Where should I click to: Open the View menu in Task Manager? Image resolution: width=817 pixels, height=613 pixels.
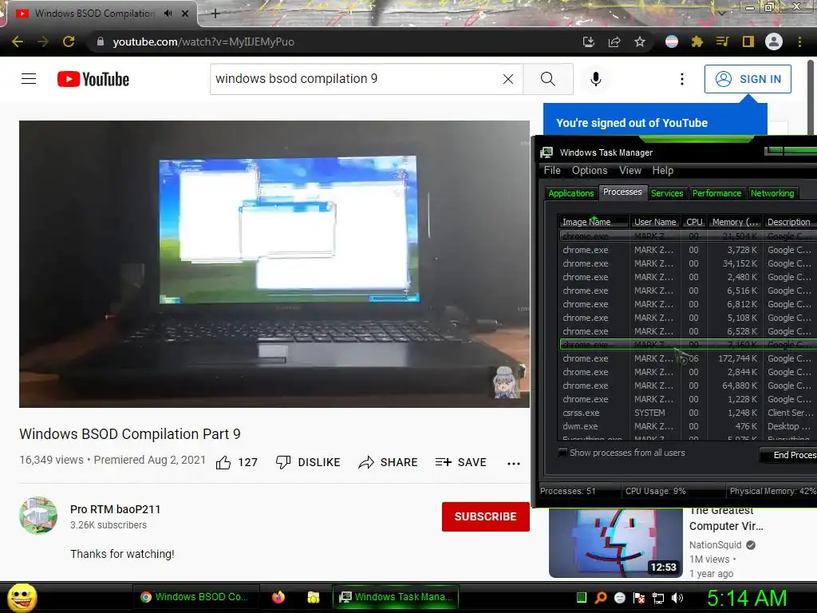click(x=630, y=171)
